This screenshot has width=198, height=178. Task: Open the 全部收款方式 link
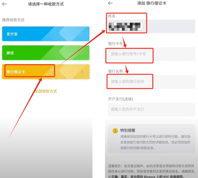pyautogui.click(x=46, y=91)
